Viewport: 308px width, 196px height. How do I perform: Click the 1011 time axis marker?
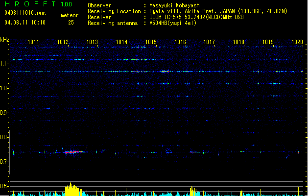coord(33,42)
